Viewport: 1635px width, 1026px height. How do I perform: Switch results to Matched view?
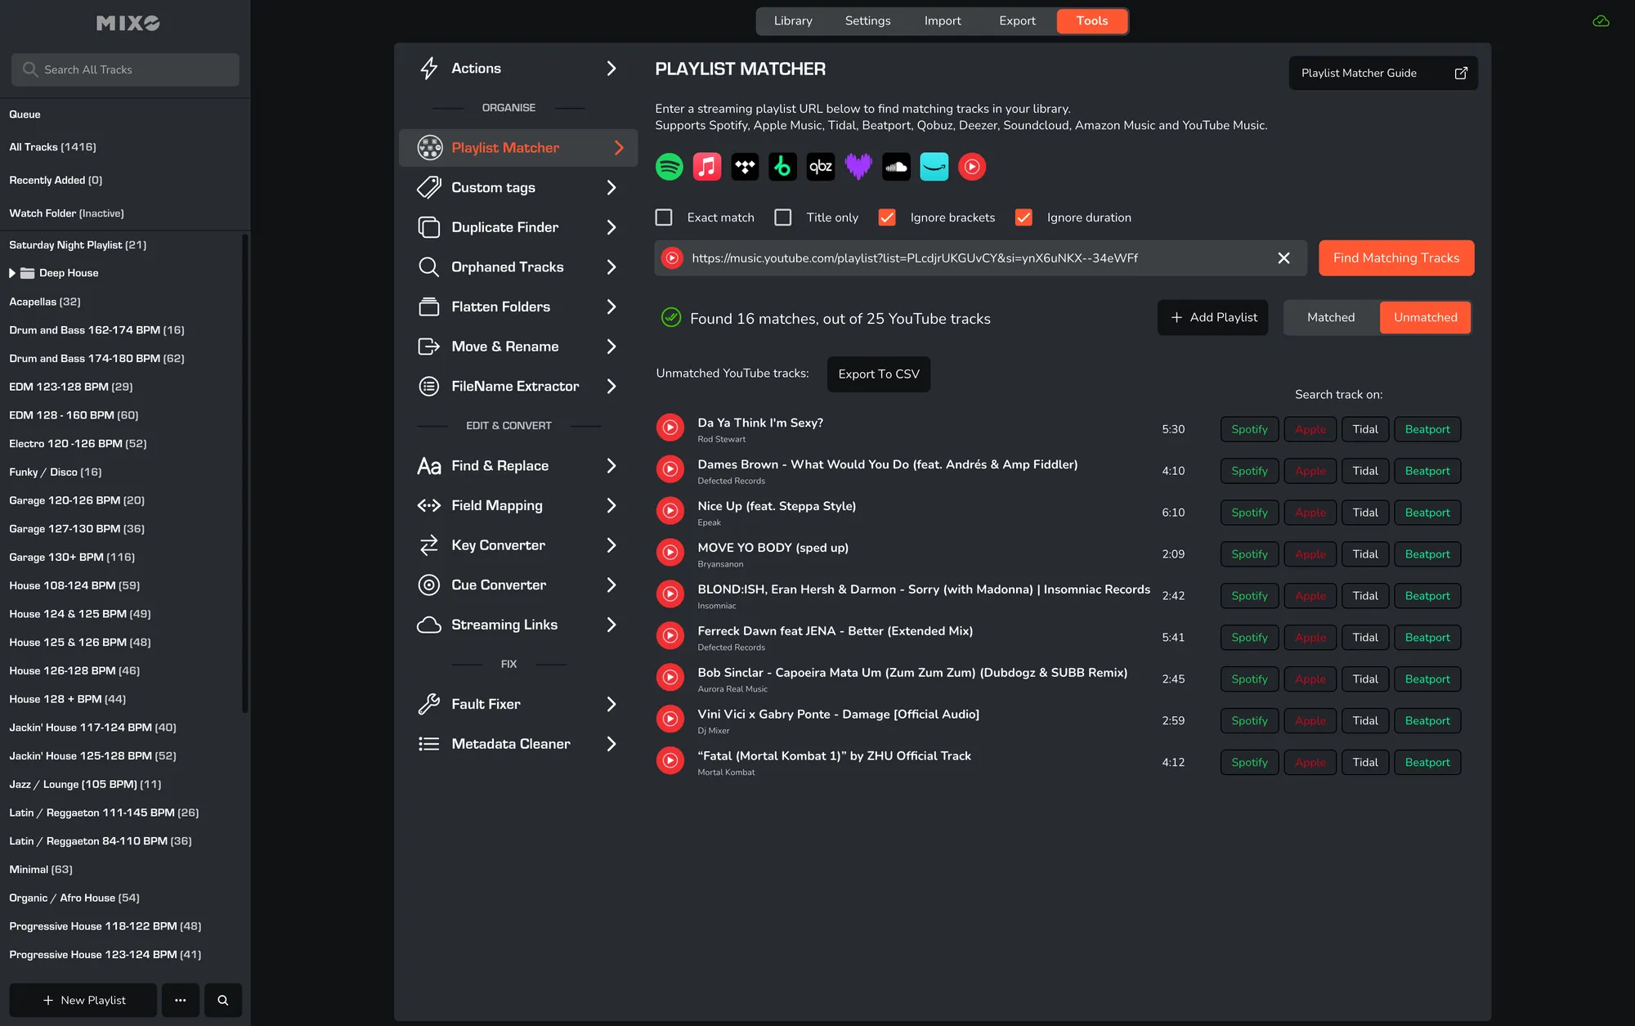pos(1331,317)
